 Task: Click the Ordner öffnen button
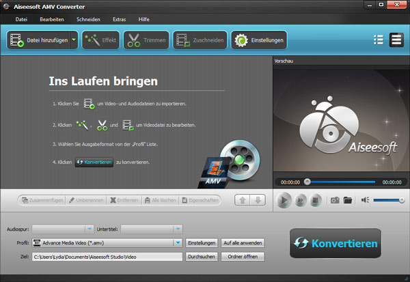click(243, 257)
